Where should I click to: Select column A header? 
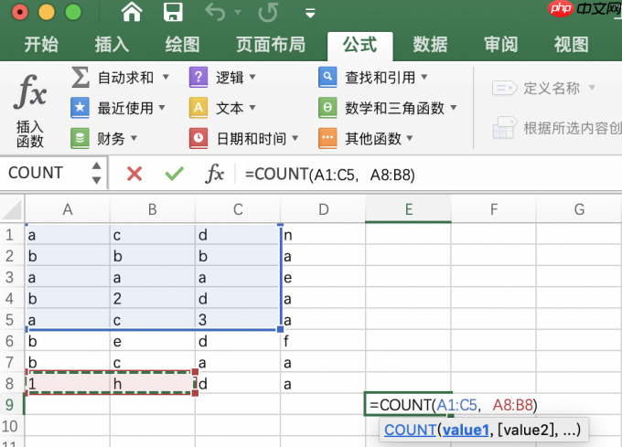(x=68, y=209)
